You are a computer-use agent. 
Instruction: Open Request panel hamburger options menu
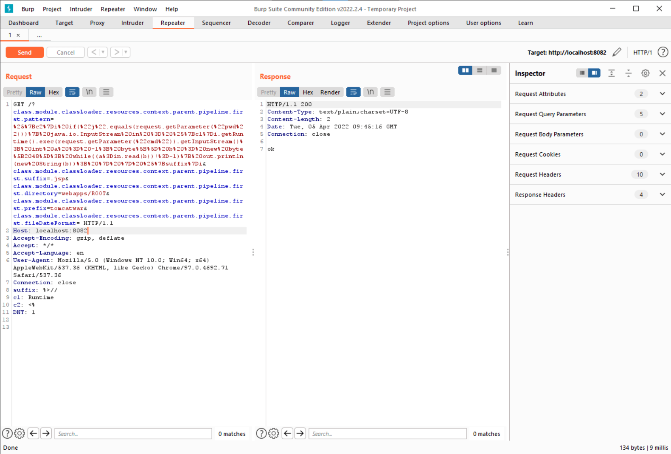click(x=106, y=92)
